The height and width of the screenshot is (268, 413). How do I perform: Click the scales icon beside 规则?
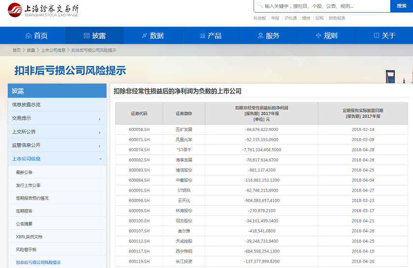(318, 36)
